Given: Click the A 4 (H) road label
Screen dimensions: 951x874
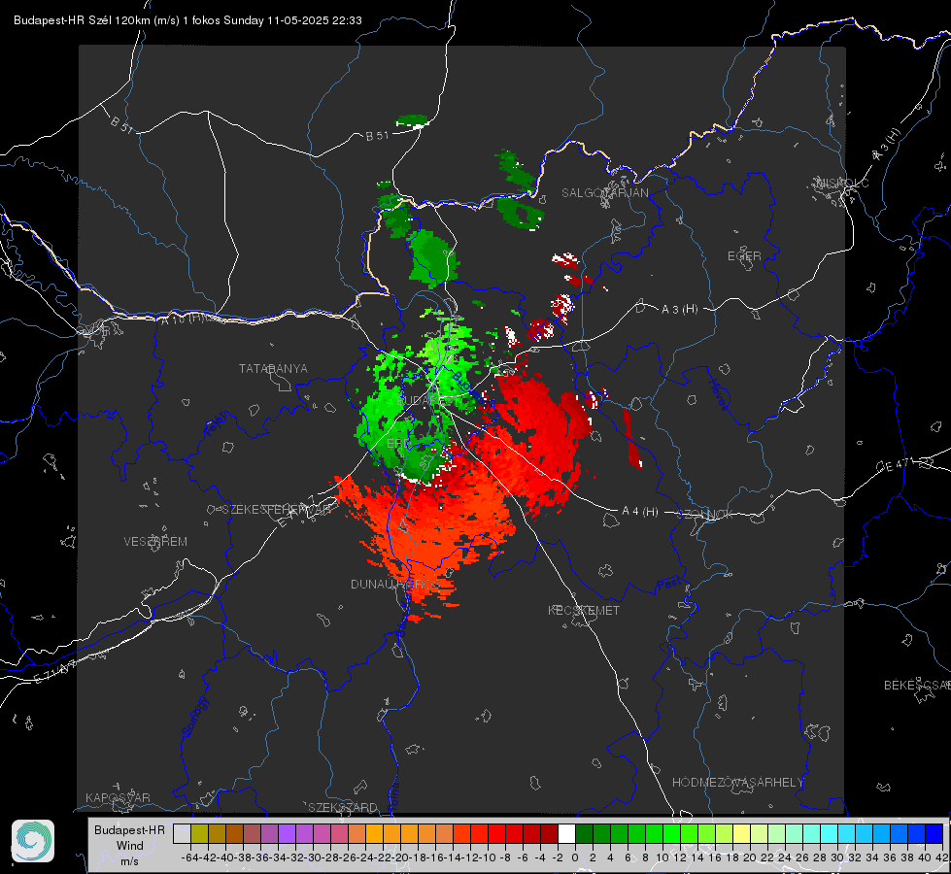Looking at the screenshot, I should [640, 512].
